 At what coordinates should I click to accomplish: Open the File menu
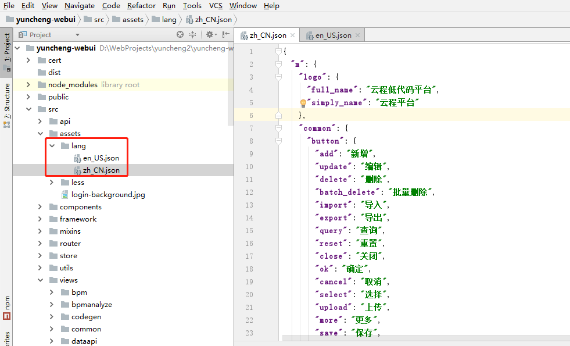point(9,6)
